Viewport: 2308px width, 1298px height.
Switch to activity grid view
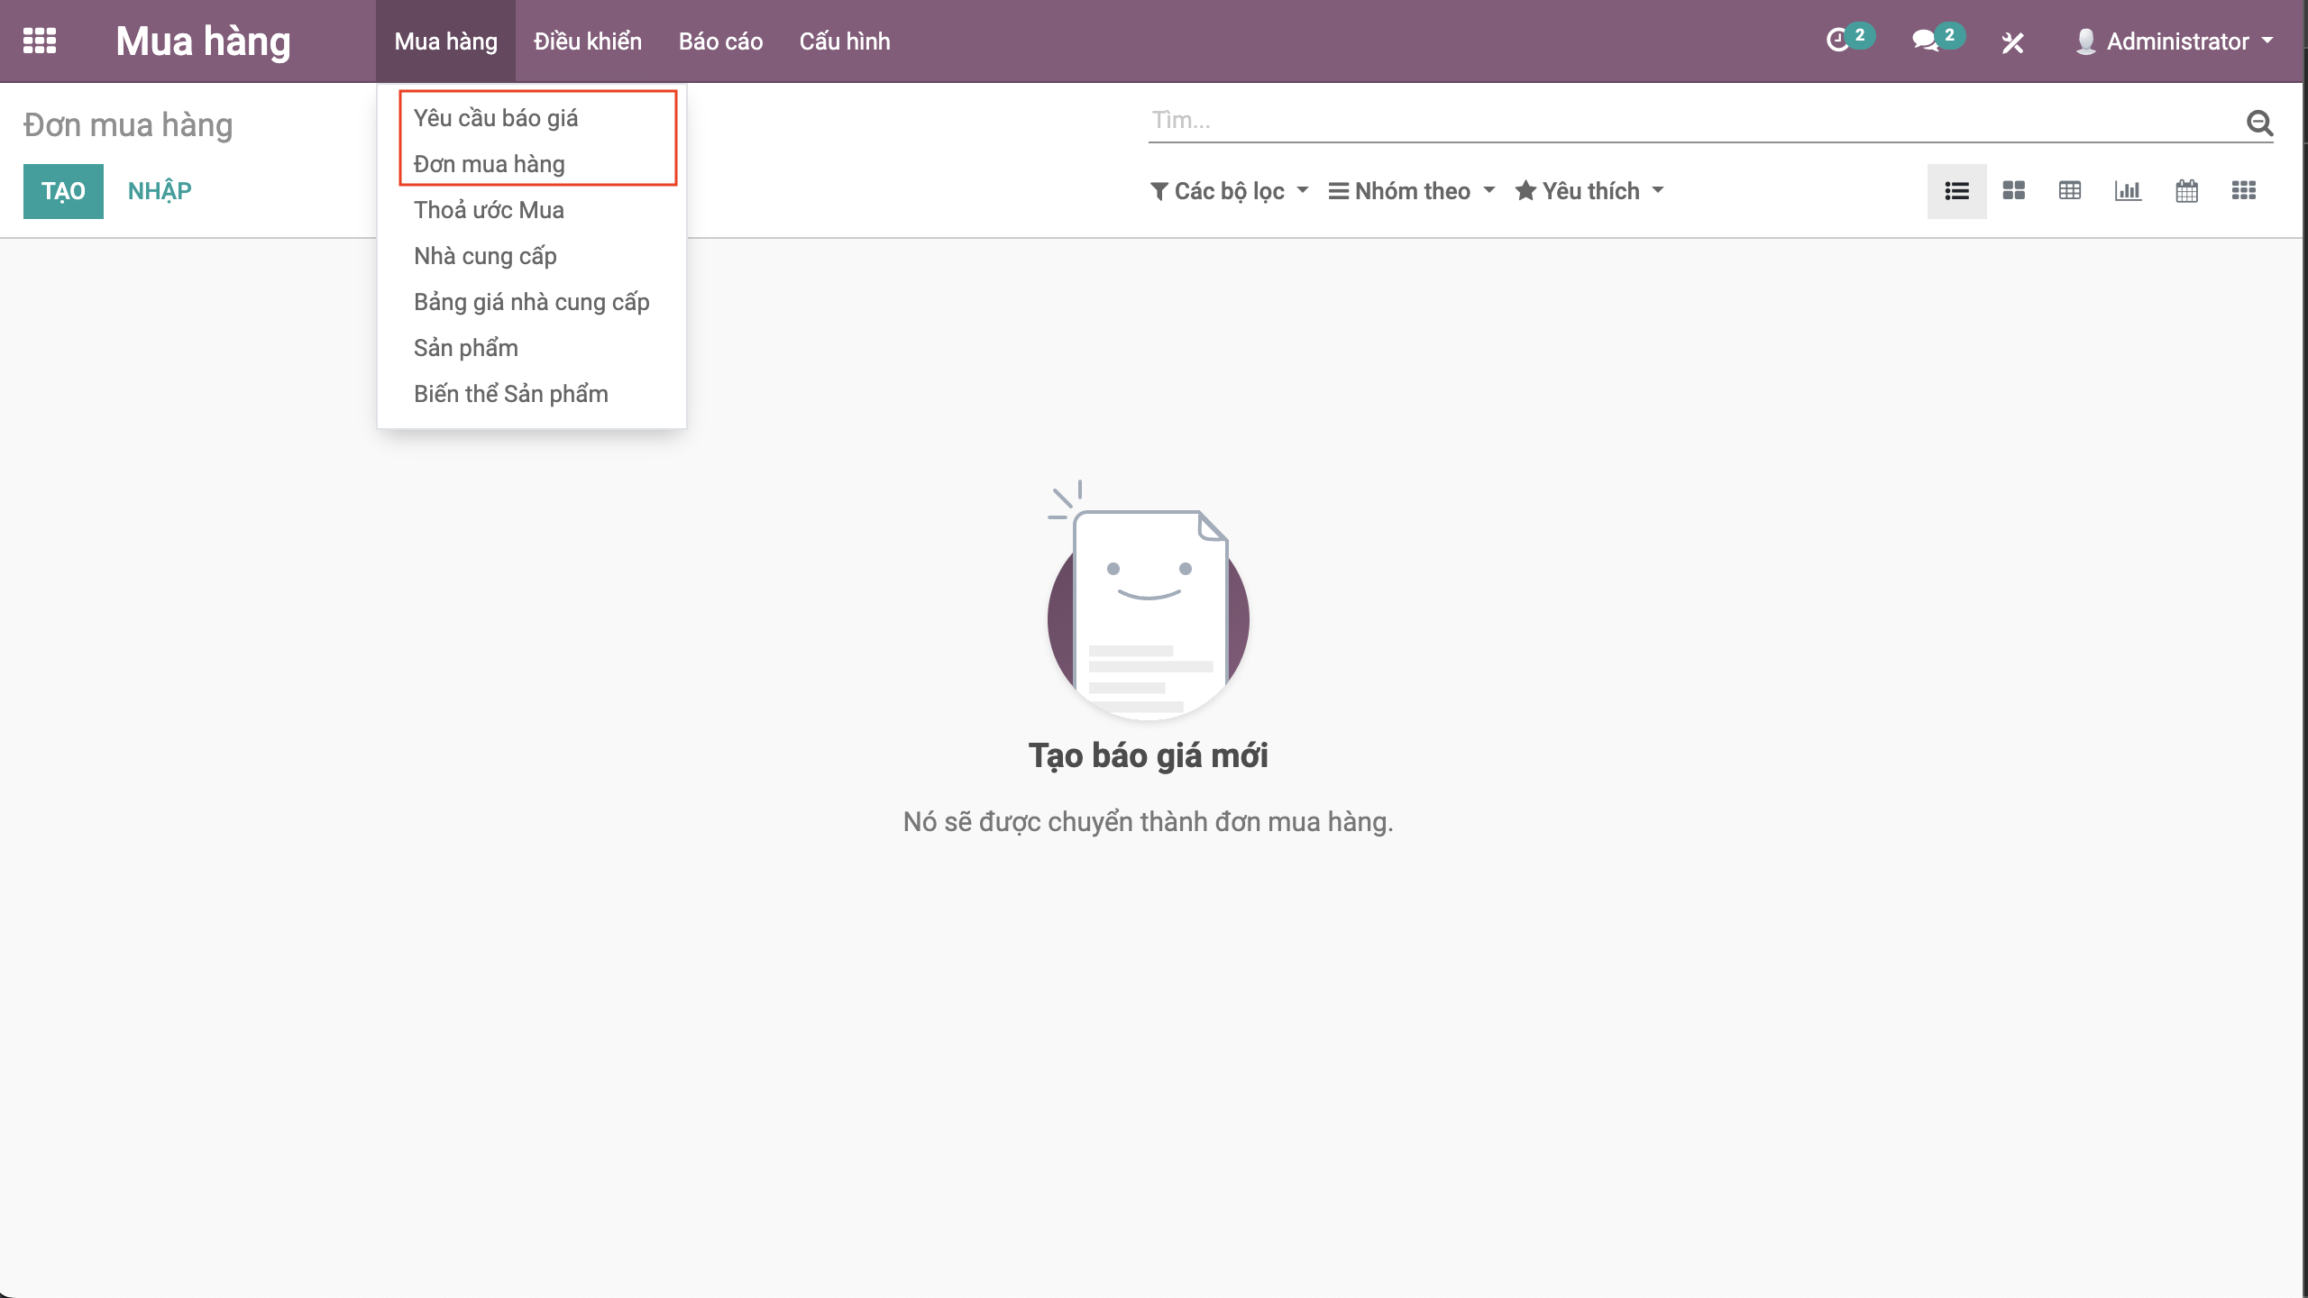point(2244,191)
